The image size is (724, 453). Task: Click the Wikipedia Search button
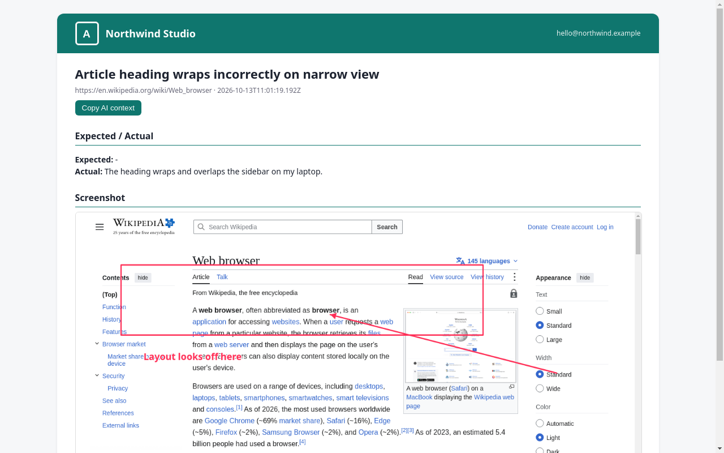387,227
